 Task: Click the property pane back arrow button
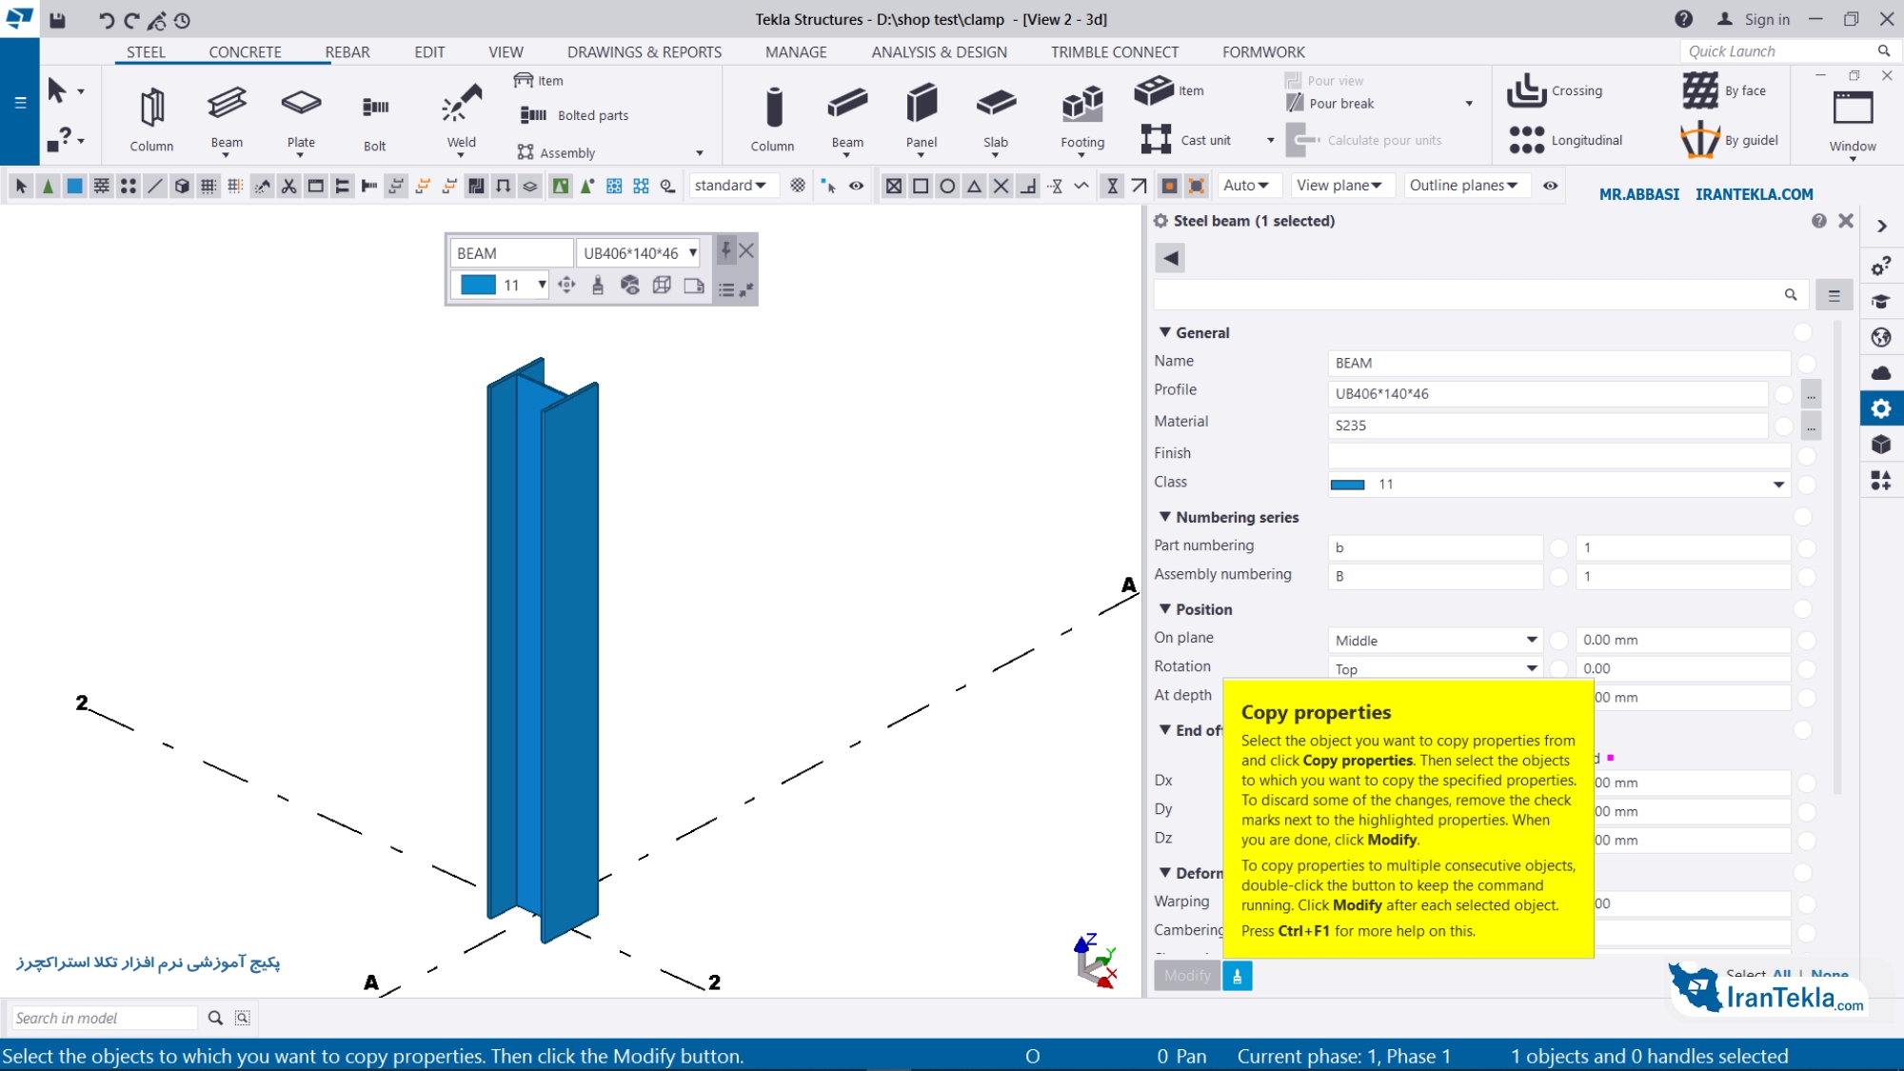(x=1170, y=258)
